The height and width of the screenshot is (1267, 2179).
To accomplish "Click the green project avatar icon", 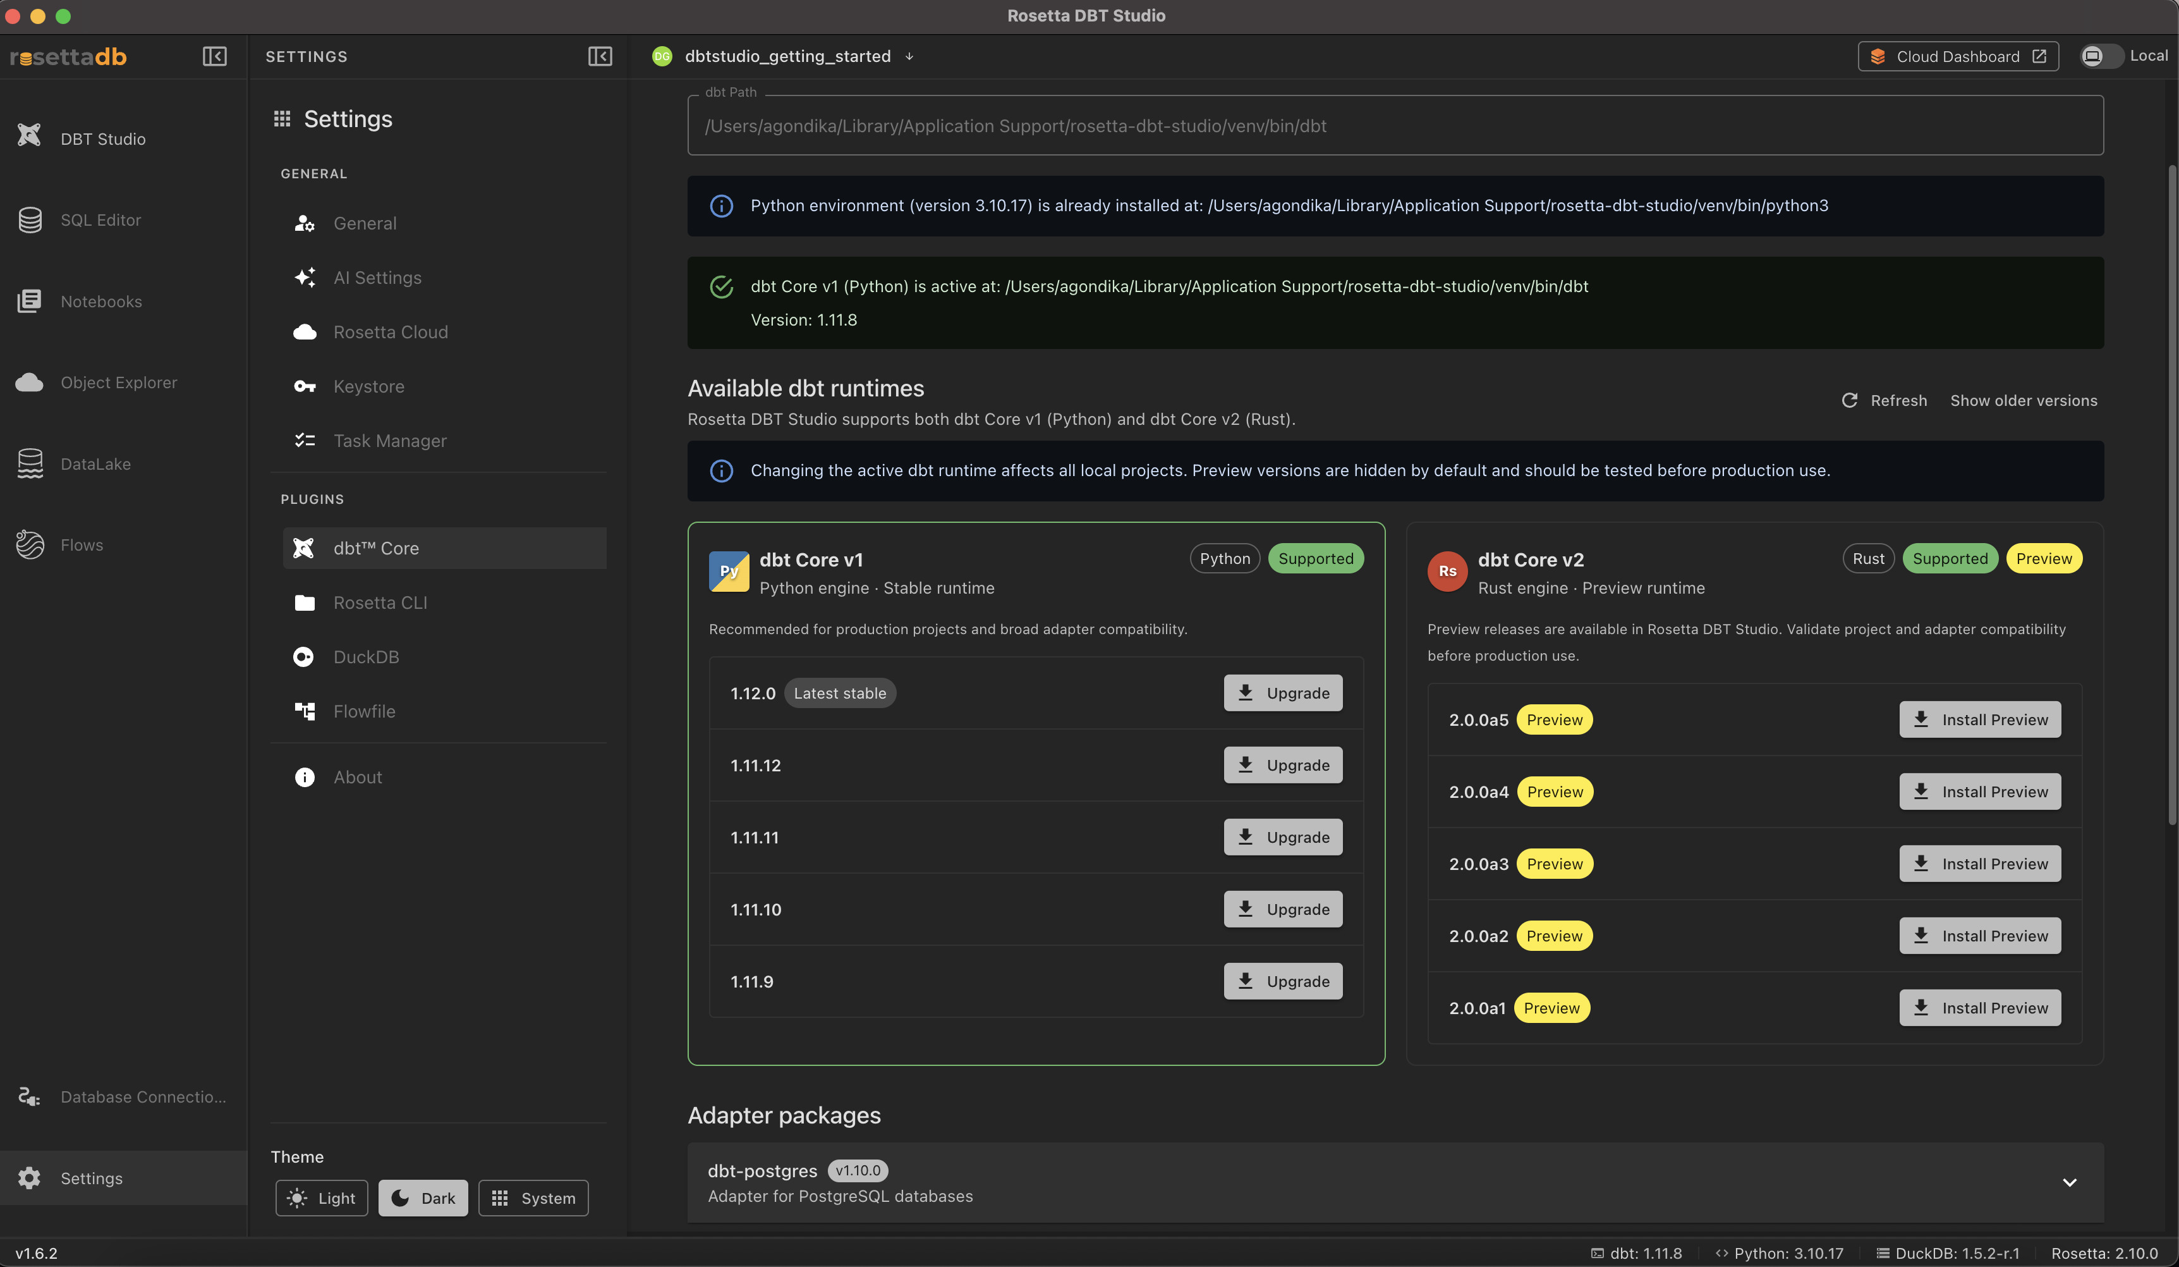I will [x=662, y=56].
